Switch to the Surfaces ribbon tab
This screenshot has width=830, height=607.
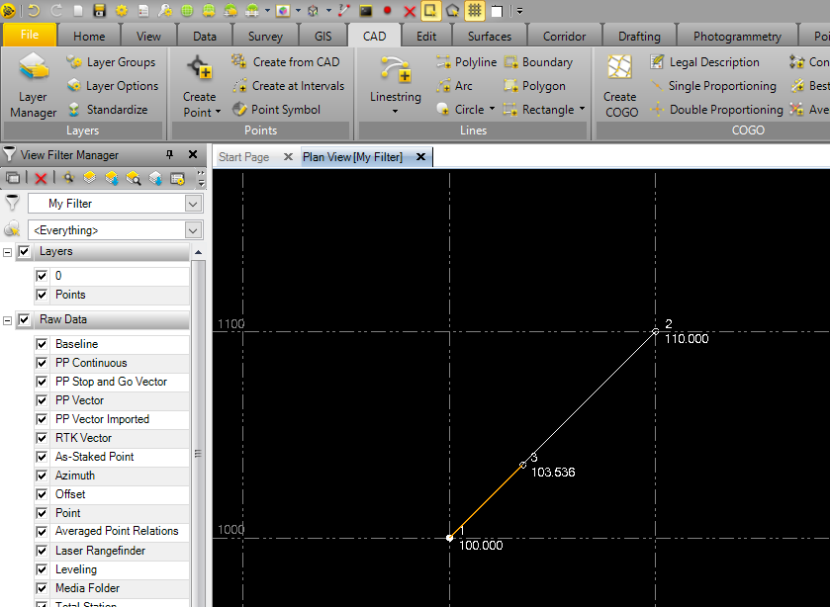pos(490,37)
